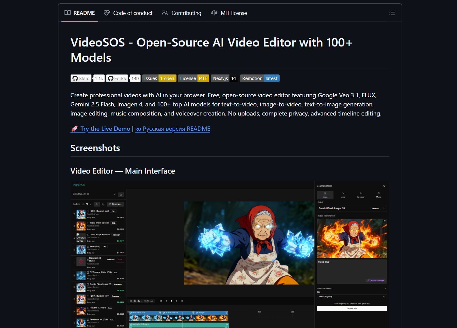457x328 pixels.
Task: Click the info icon in Gallery toolbar
Action: click(x=103, y=204)
